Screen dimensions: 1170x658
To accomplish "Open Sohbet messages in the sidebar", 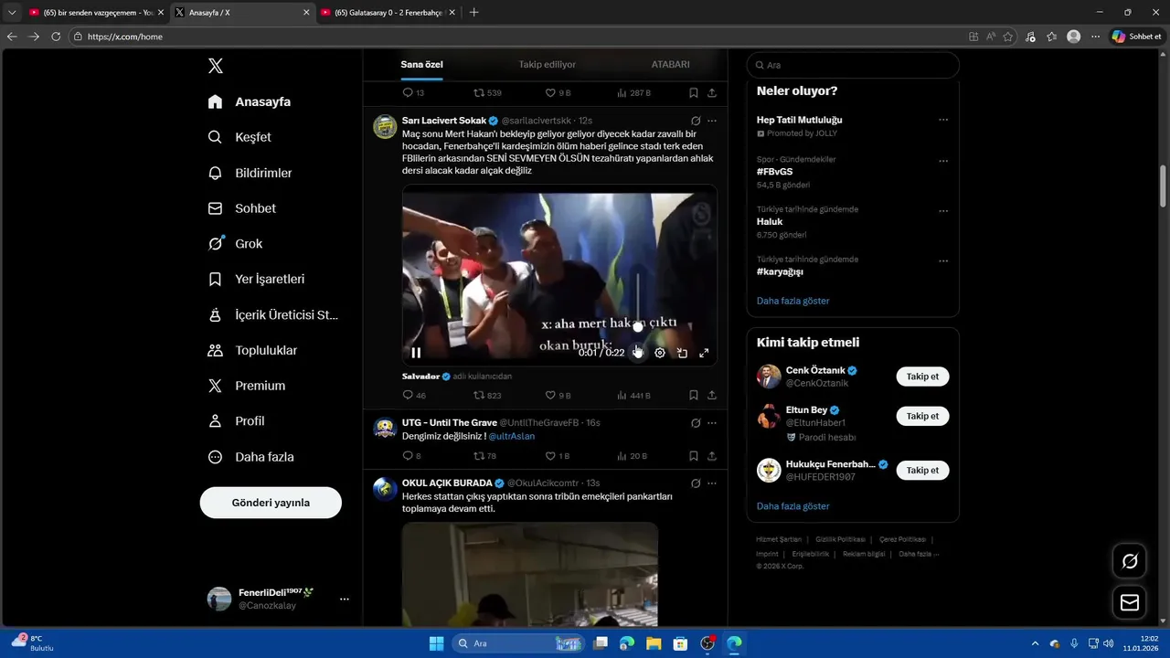I will [242, 208].
